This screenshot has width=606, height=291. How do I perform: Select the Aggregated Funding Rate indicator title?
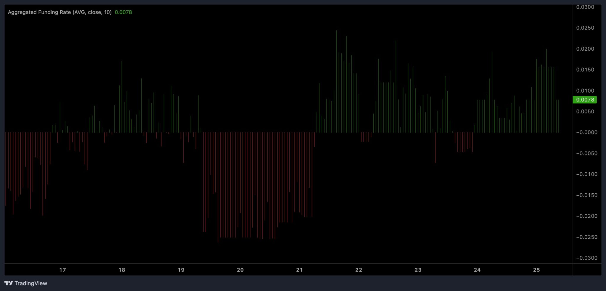pos(60,12)
